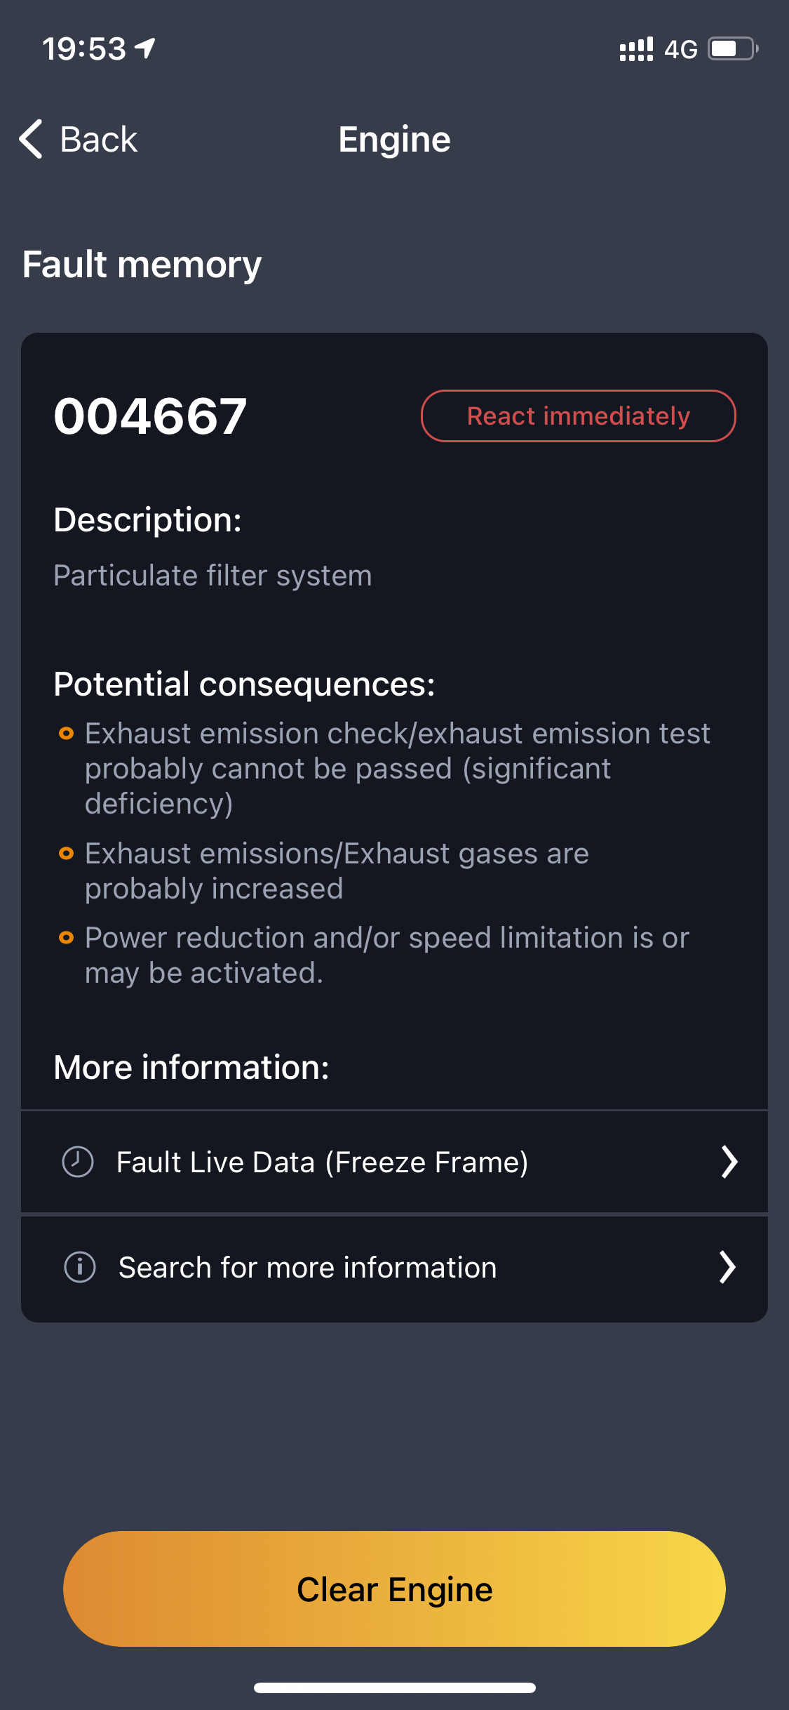Image resolution: width=789 pixels, height=1710 pixels.
Task: Tap the fault code 004667
Action: point(150,416)
